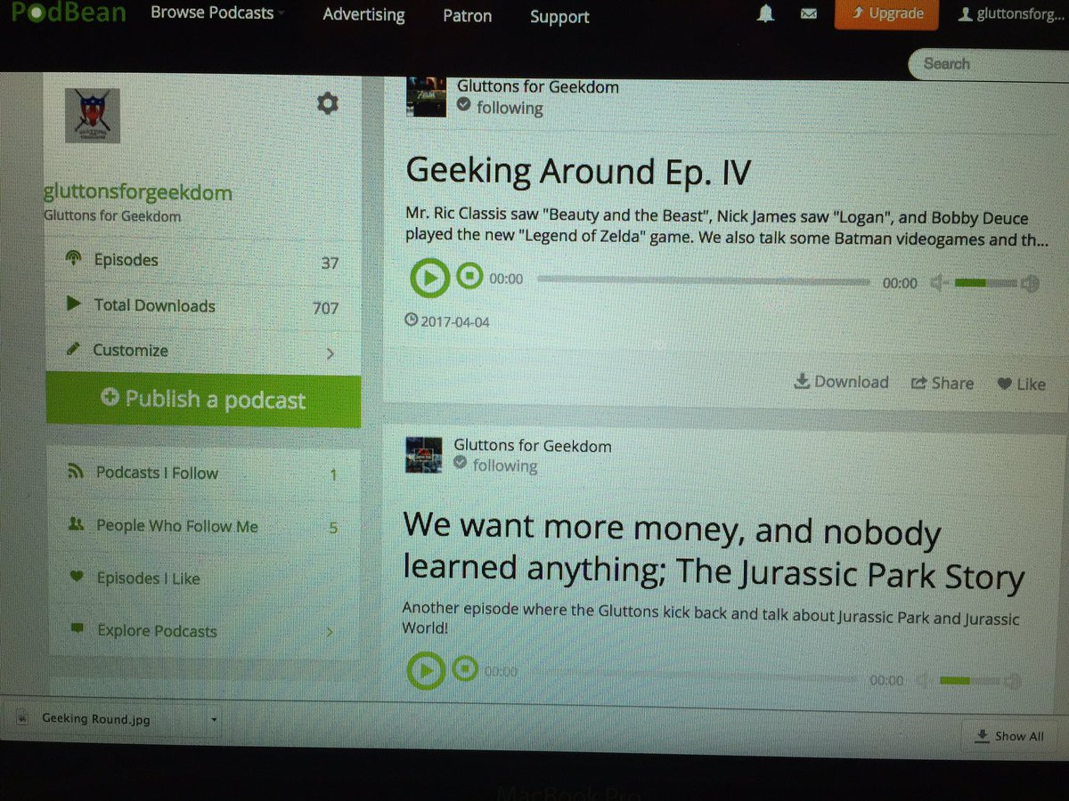Mute the Jurassic Park Story speaker icon

923,681
